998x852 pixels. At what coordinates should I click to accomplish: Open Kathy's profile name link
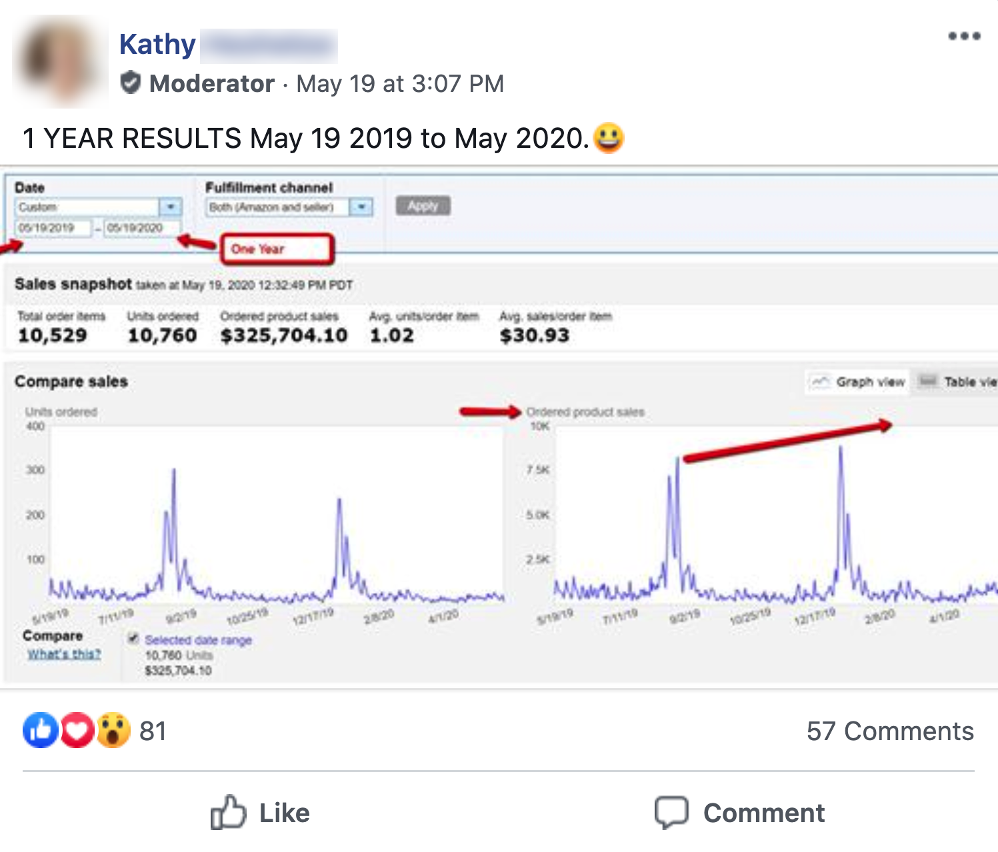click(x=158, y=45)
